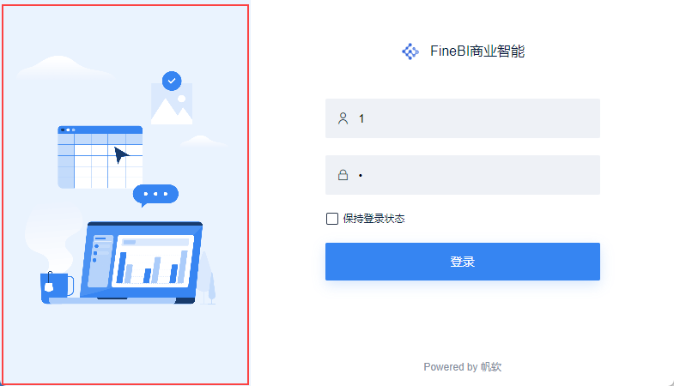The image size is (674, 386).
Task: Click the dark mouse cursor arrow graphic
Action: pos(121,155)
